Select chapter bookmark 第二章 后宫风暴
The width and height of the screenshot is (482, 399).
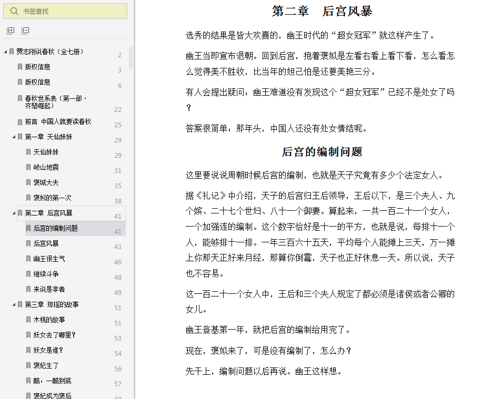pyautogui.click(x=48, y=213)
